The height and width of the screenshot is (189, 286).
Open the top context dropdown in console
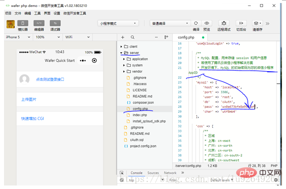pyautogui.click(x=146, y=180)
